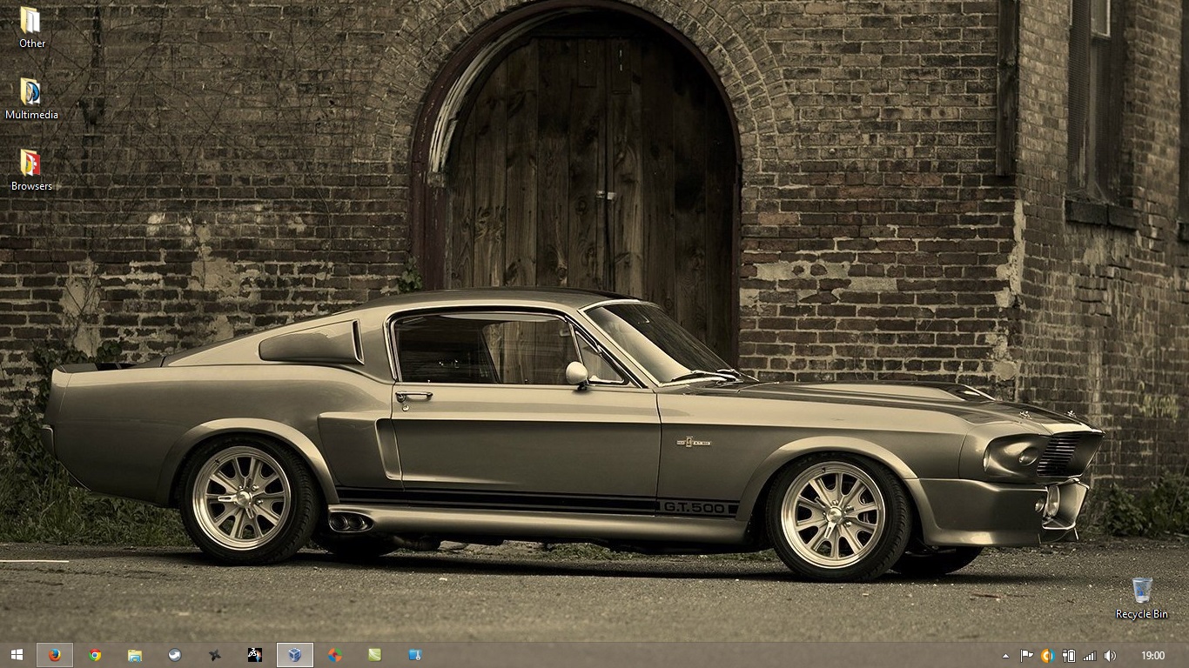Open the green leaf app on taskbar
The image size is (1189, 668).
pyautogui.click(x=374, y=655)
